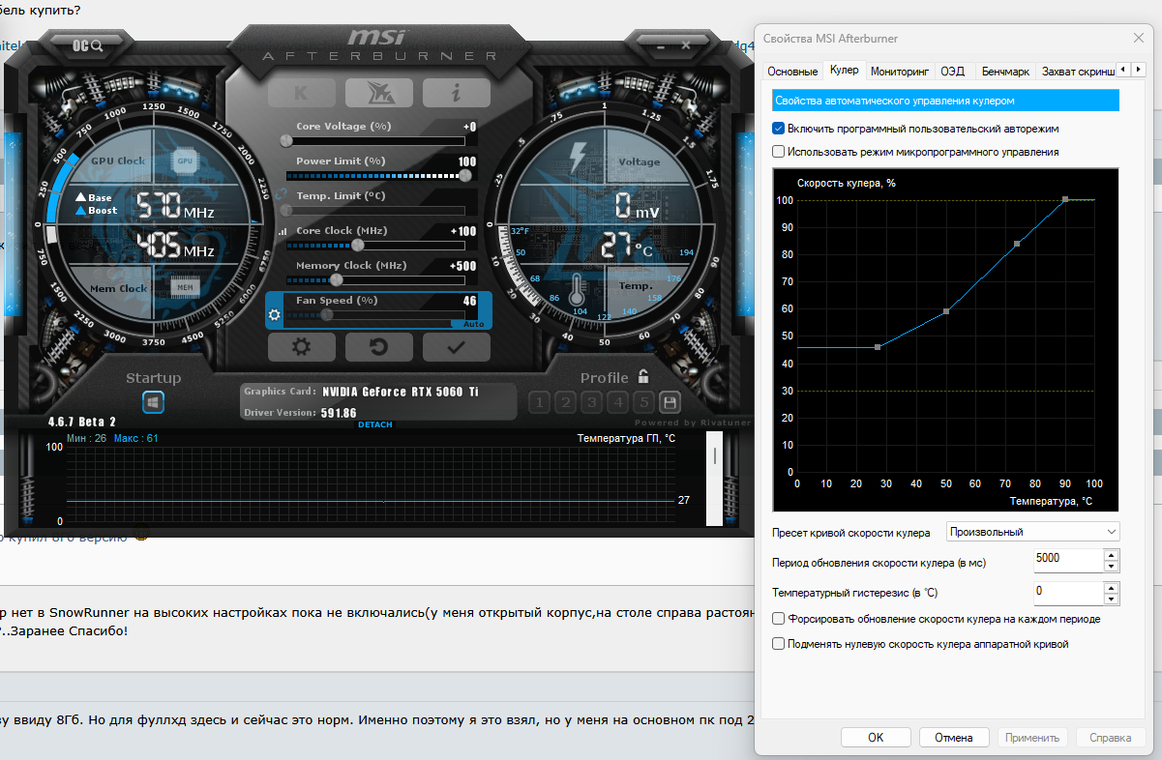This screenshot has height=760, width=1162.
Task: Switch to the Кулер tab
Action: tap(844, 71)
